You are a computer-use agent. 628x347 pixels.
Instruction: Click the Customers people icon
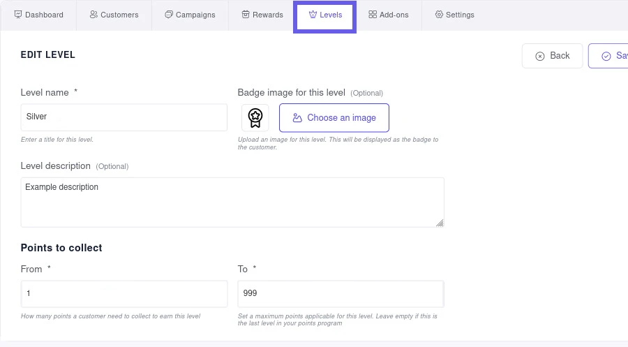[94, 15]
